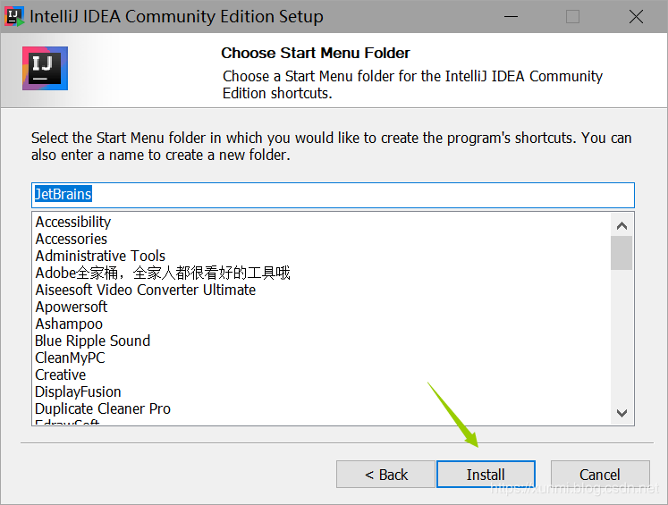Viewport: 668px width, 505px height.
Task: Select the Accessibility folder
Action: click(x=73, y=222)
